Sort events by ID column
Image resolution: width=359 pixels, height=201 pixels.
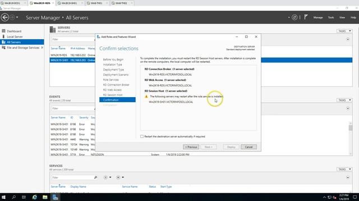72,117
